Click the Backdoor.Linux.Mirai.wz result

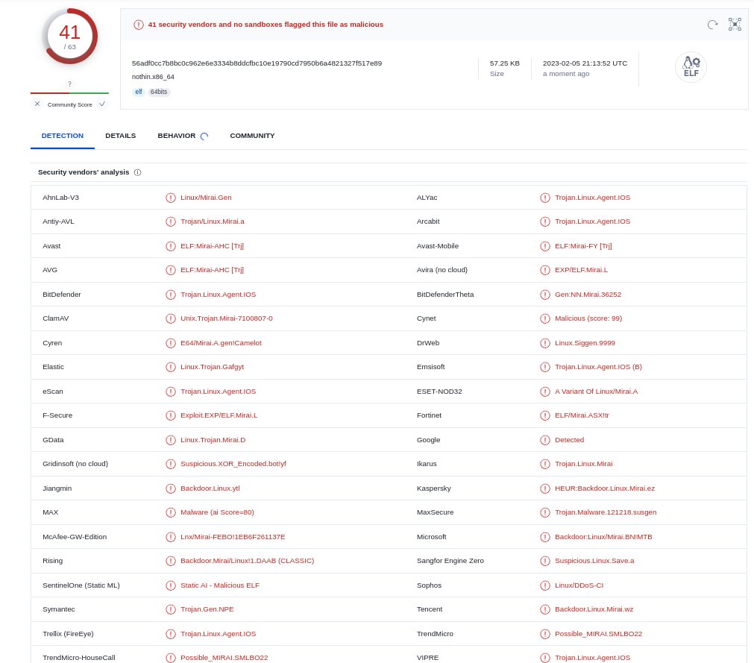[x=594, y=609]
